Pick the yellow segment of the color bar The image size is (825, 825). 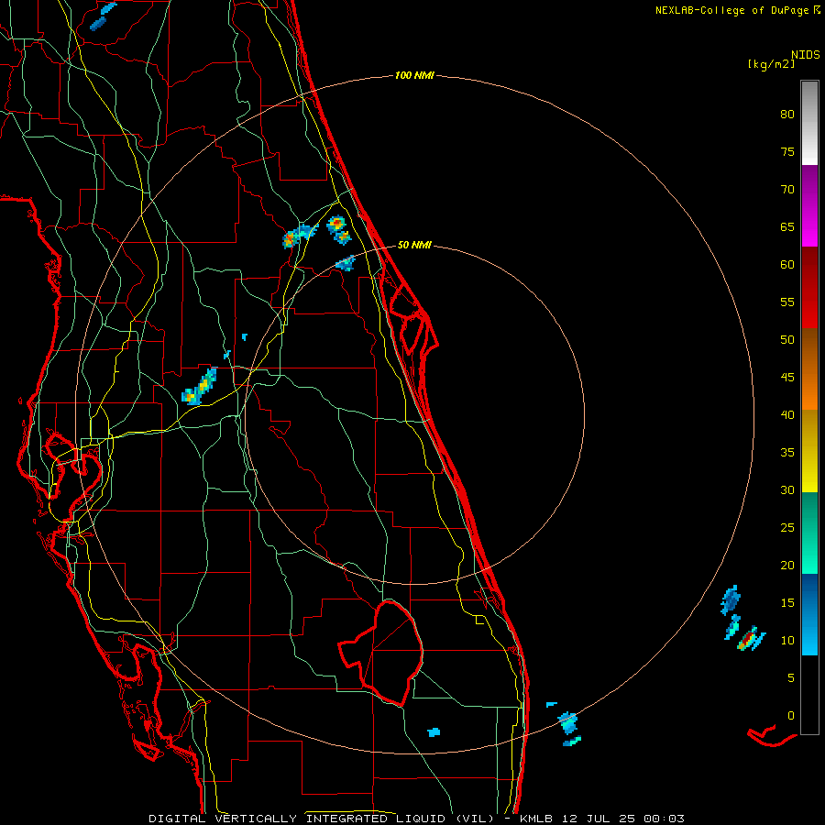click(809, 451)
